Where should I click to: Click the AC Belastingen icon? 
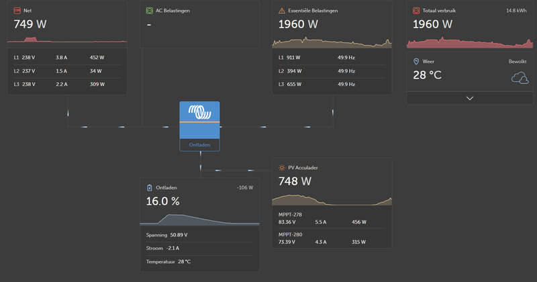pos(149,11)
